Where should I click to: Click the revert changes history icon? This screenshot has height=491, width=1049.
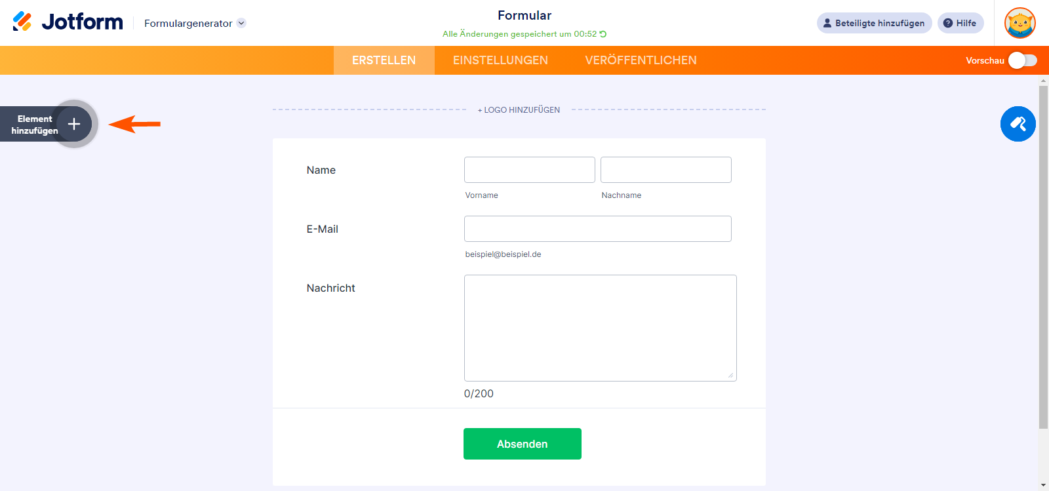(x=603, y=34)
